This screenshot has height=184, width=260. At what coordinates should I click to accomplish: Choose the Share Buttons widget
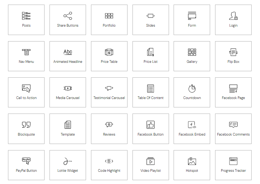click(68, 20)
